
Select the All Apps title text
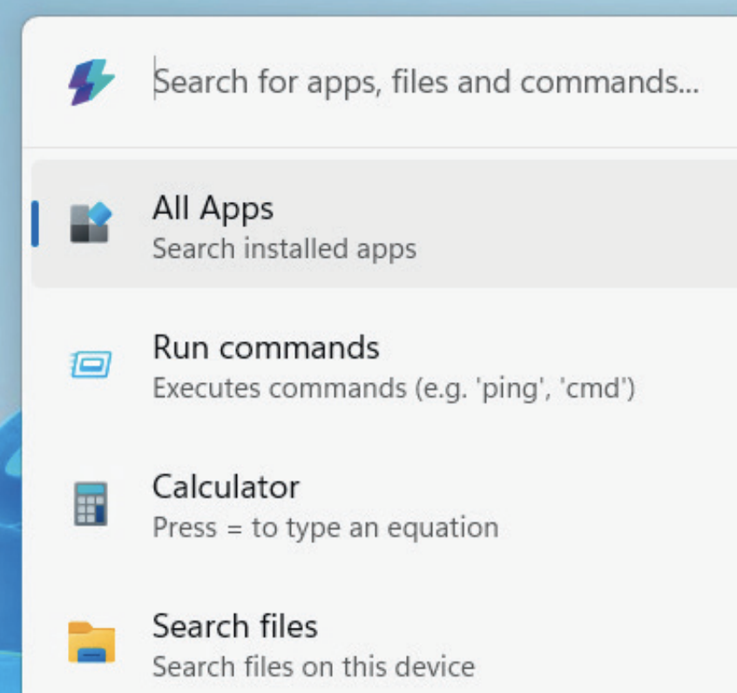coord(213,208)
